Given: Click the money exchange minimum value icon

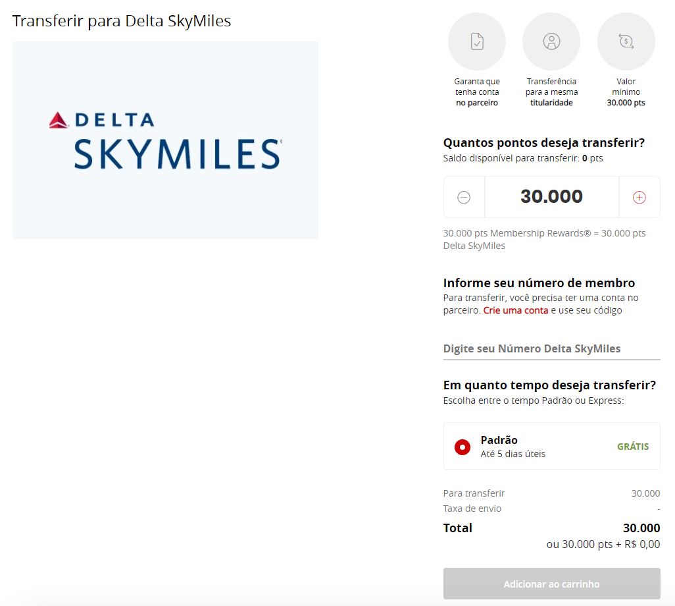Looking at the screenshot, I should pyautogui.click(x=626, y=41).
